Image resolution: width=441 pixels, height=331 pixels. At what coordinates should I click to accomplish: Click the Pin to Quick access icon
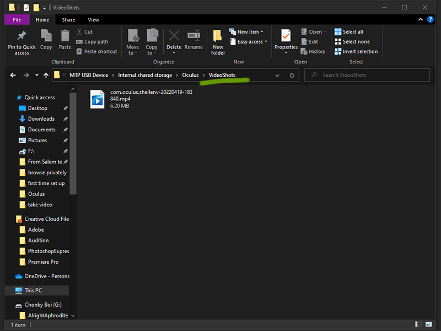tap(21, 37)
